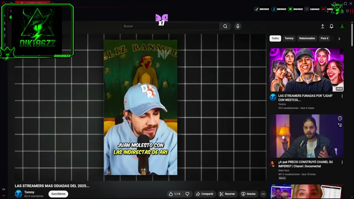Click the GX corner icon in sidebar
354x199 pixels.
[4, 189]
